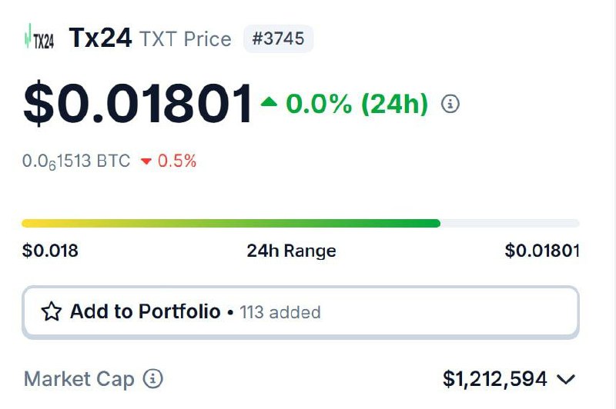616x409 pixels.
Task: Click the $0.018 range low value
Action: tap(50, 251)
